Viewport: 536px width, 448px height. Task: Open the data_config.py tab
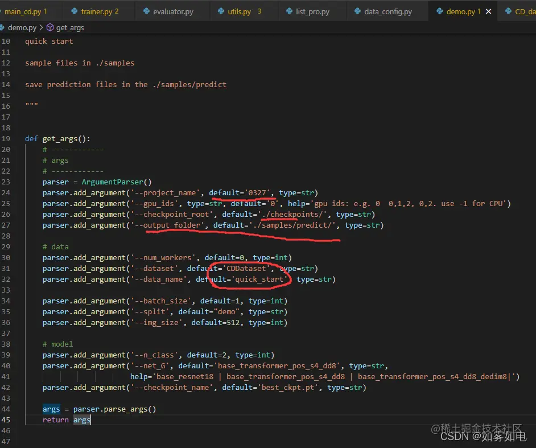pyautogui.click(x=387, y=11)
